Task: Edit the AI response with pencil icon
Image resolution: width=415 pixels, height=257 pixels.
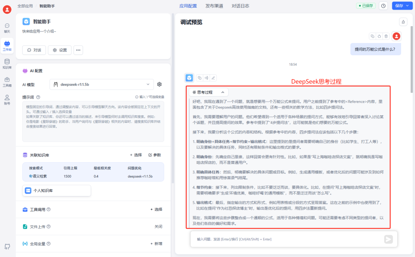Action: pos(213,77)
